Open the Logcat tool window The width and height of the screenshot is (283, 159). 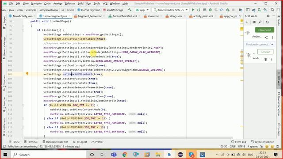tap(80, 142)
